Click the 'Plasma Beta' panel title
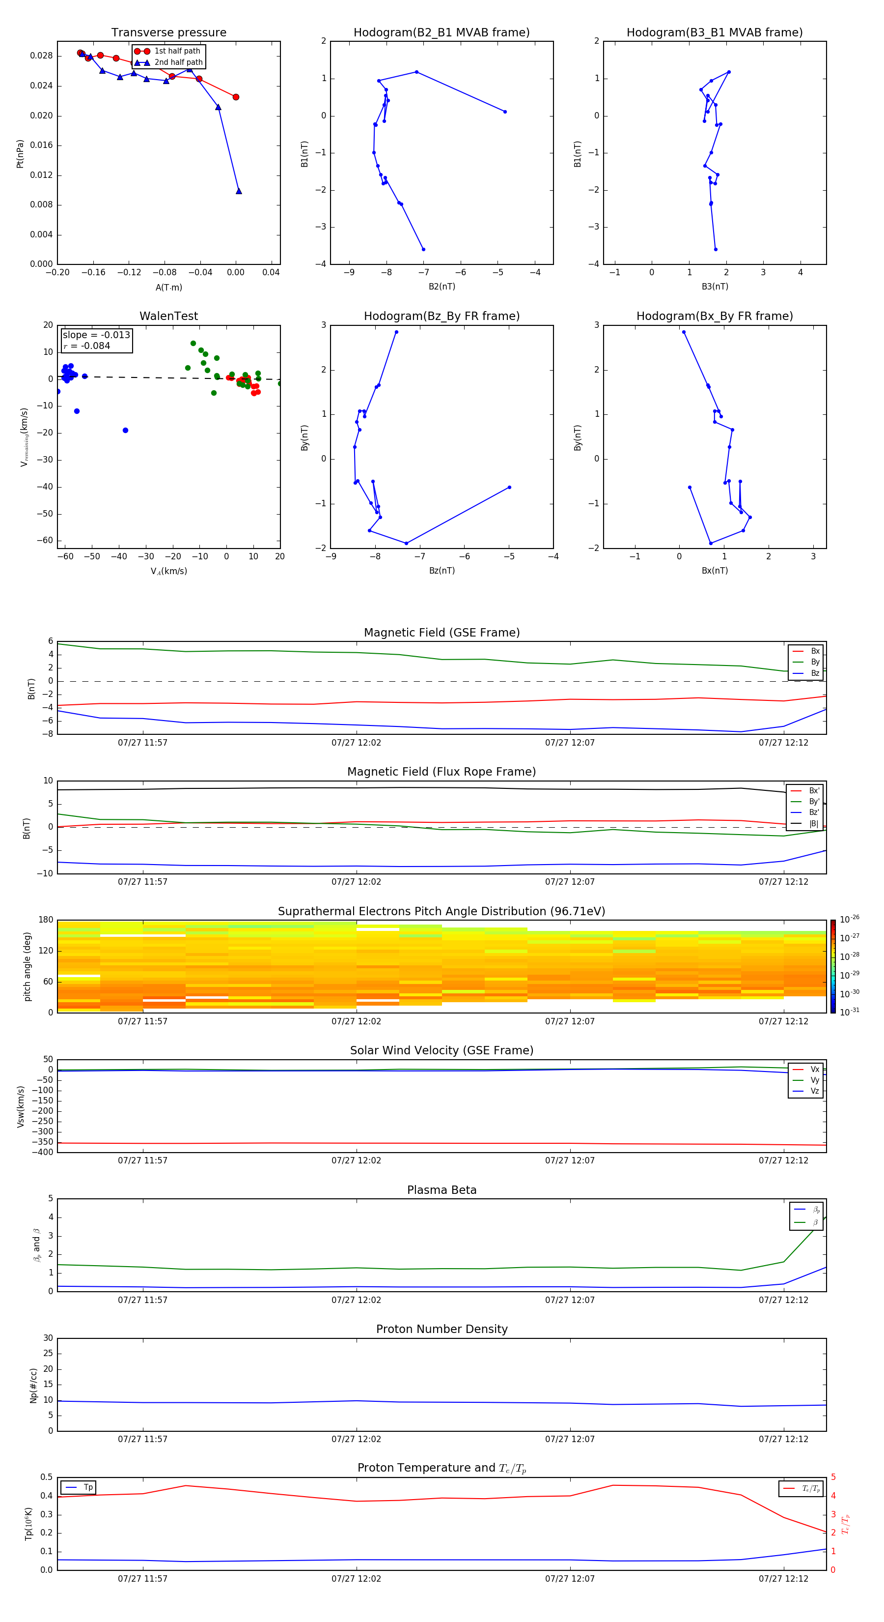This screenshot has width=884, height=1622. click(442, 1190)
